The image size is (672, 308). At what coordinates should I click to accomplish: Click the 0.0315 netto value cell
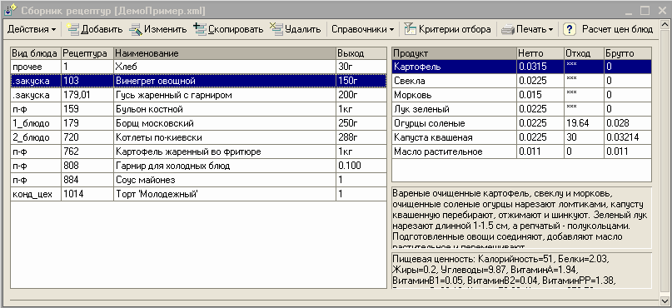[x=540, y=67]
